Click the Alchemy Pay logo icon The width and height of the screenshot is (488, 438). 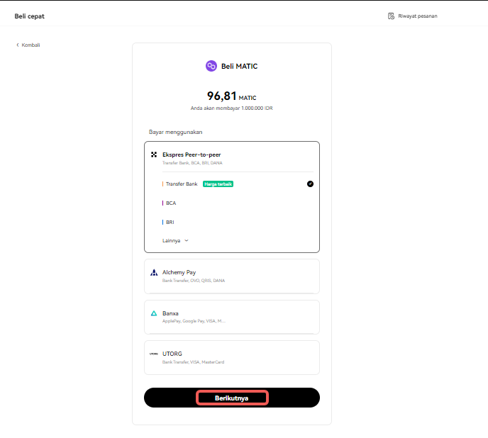154,272
